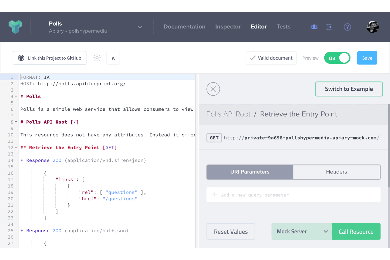
Task: Collapse the fold arrow on line 4
Action: pos(16,96)
